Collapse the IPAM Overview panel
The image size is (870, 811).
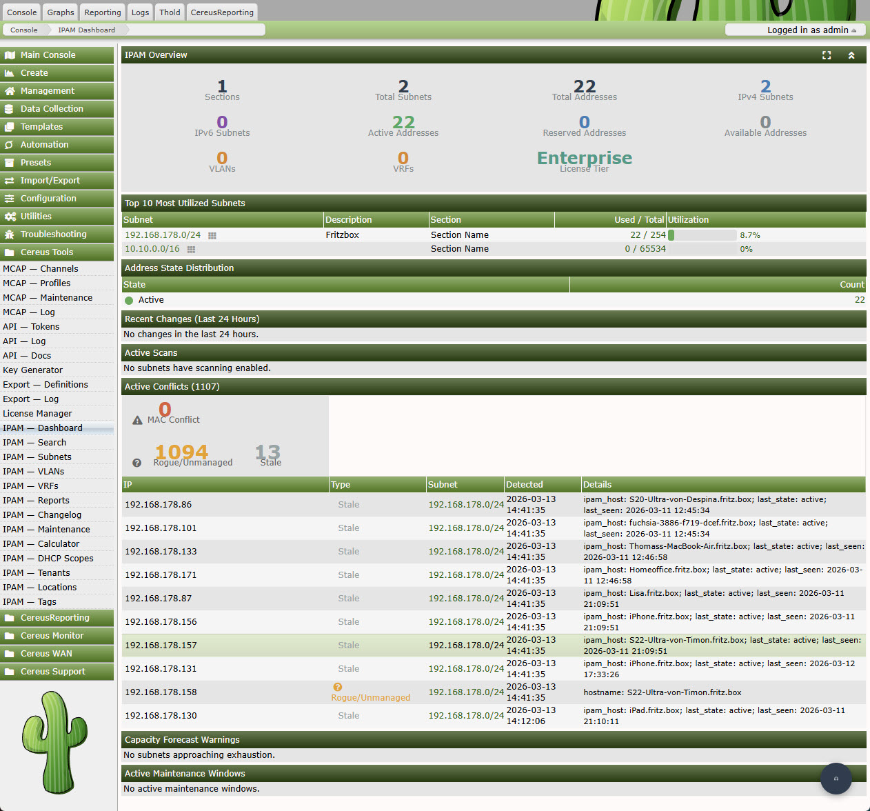pos(851,54)
